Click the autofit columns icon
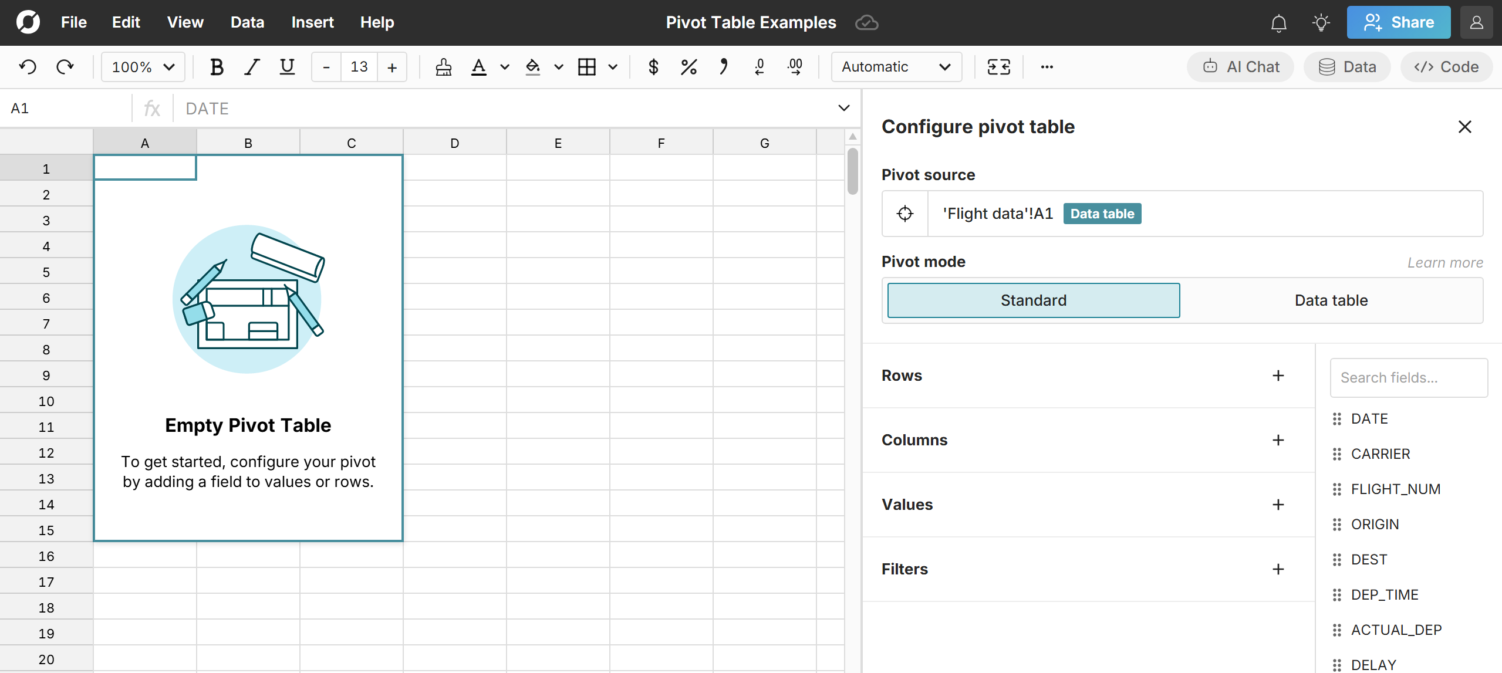This screenshot has height=673, width=1502. point(998,67)
